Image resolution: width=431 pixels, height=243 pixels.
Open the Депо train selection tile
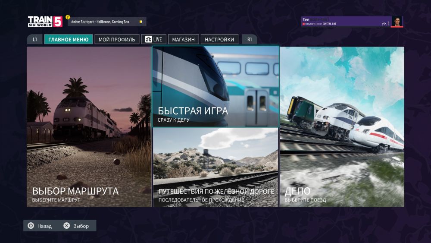(342, 127)
